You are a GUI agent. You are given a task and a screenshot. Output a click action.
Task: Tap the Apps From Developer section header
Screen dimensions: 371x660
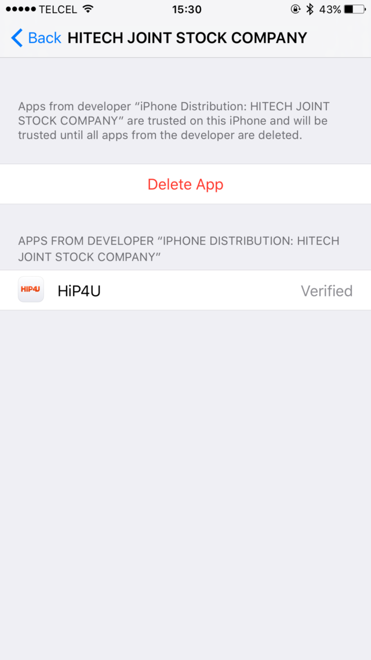pos(179,248)
